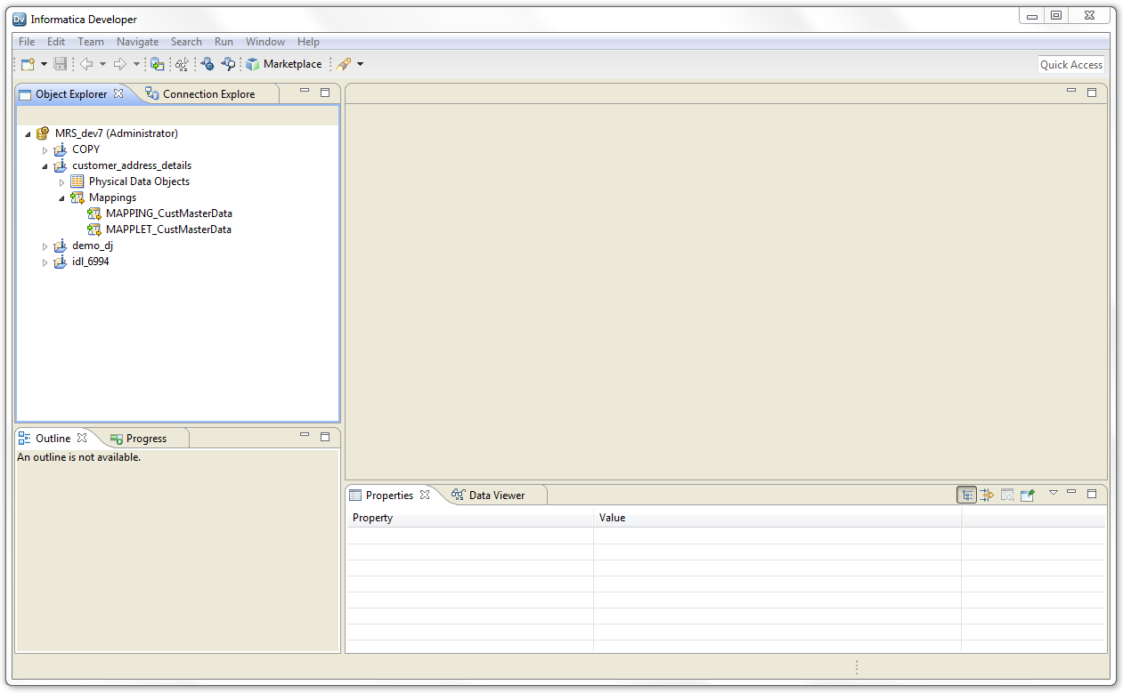Maximize the editor area
Image resolution: width=1123 pixels, height=693 pixels.
tap(1092, 92)
